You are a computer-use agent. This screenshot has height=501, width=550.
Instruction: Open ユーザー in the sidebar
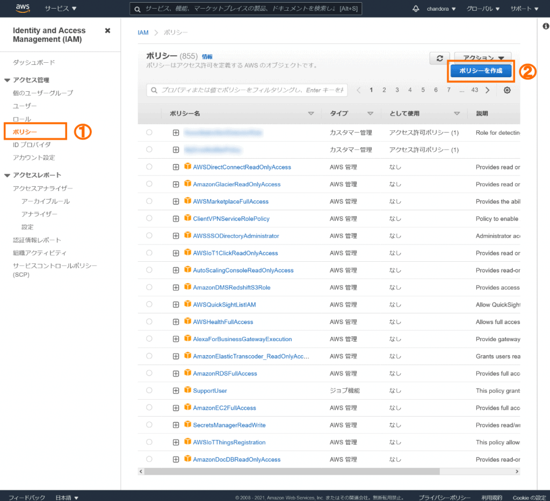[x=25, y=106]
